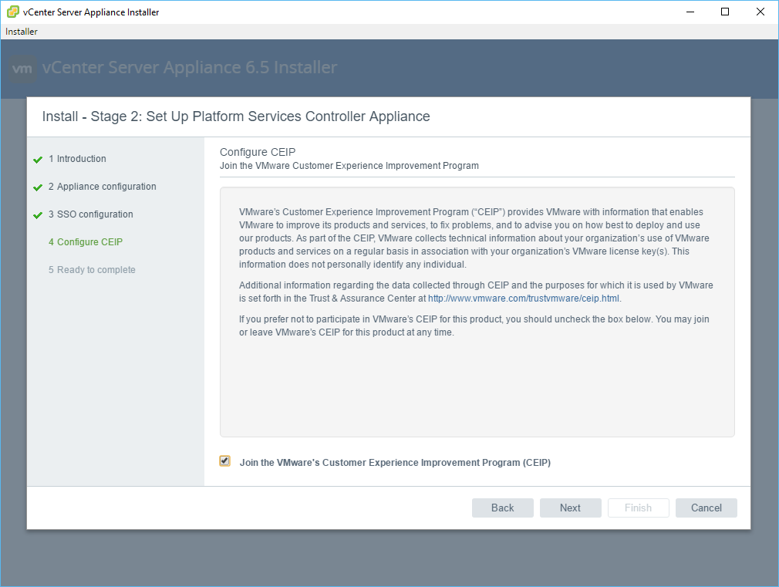779x587 pixels.
Task: Cancel the installer wizard
Action: (706, 508)
